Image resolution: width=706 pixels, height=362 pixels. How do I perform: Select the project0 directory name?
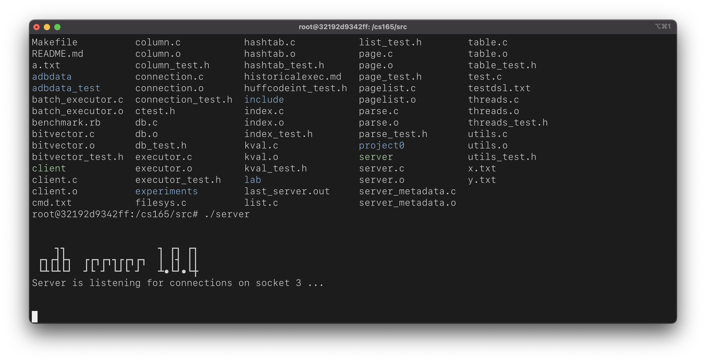coord(381,145)
